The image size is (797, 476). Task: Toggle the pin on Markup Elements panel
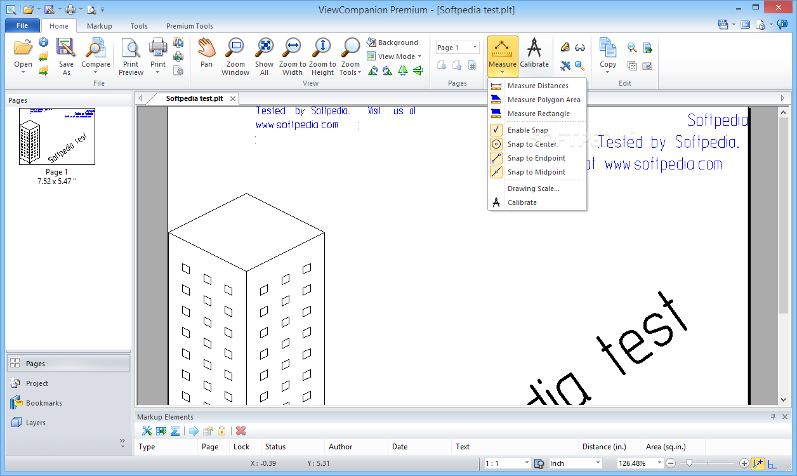tap(773, 417)
